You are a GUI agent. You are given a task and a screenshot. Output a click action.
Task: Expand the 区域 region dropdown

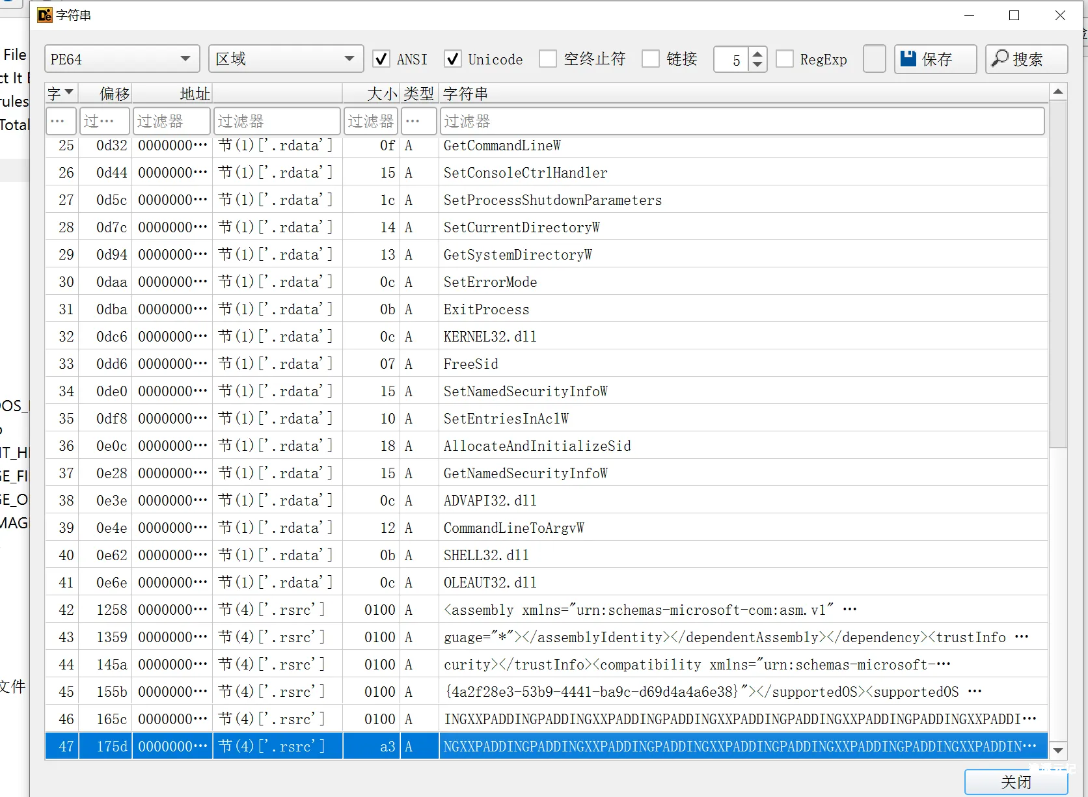coord(286,59)
